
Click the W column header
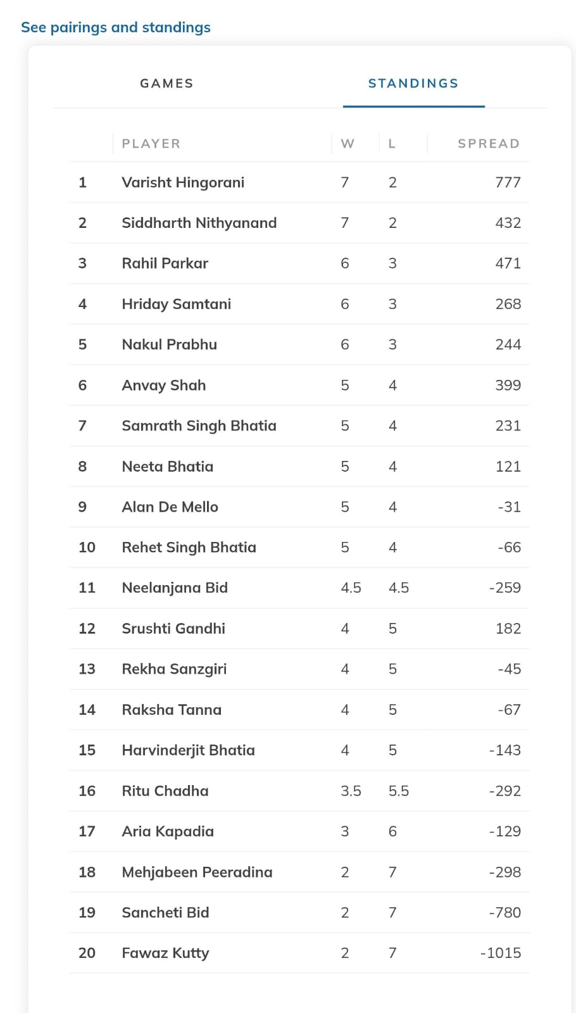[x=347, y=144]
